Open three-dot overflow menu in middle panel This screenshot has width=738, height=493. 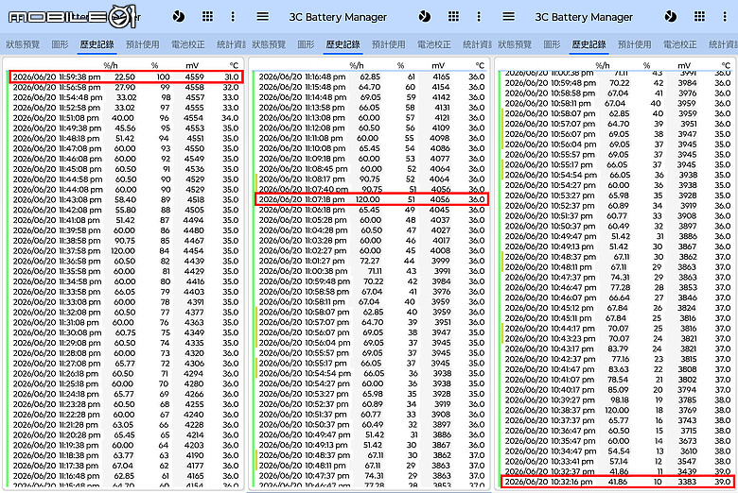479,17
